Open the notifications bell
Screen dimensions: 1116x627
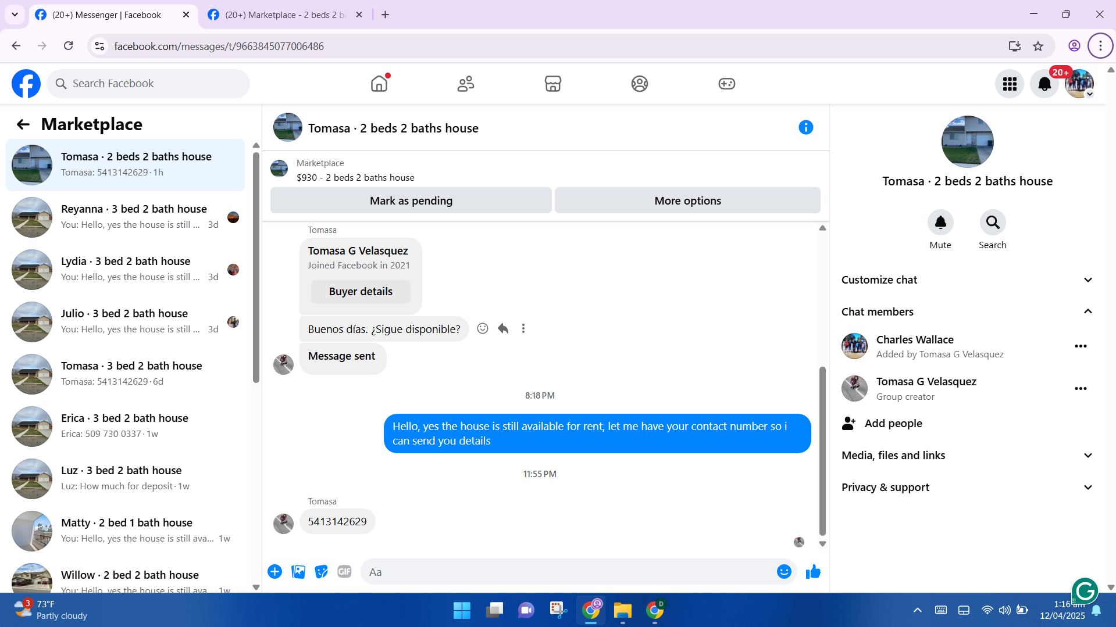1044,84
